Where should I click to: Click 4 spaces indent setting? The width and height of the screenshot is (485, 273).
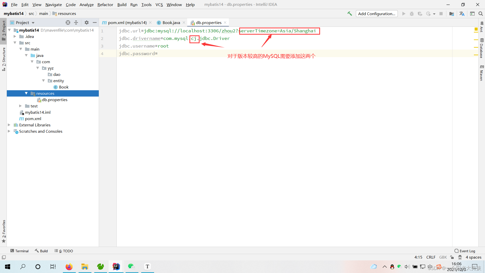click(473, 257)
